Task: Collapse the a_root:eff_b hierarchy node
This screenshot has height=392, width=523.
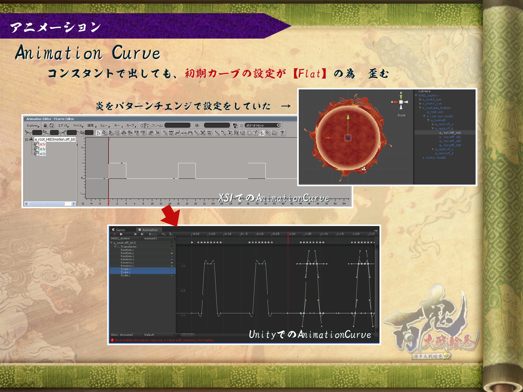Action: (x=433, y=129)
